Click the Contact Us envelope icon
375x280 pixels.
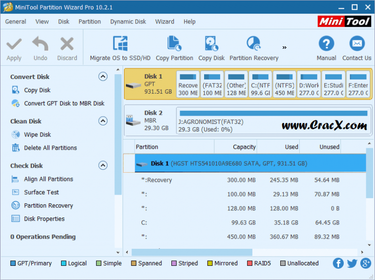pos(356,44)
